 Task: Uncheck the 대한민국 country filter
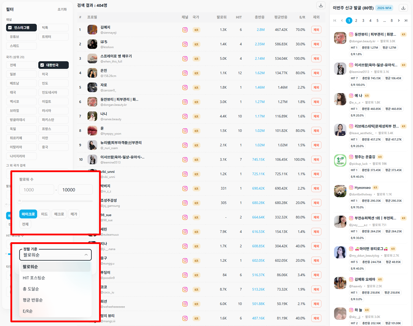pyautogui.click(x=53, y=65)
